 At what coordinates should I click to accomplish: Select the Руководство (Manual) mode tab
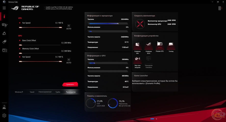pyautogui.click(x=71, y=92)
